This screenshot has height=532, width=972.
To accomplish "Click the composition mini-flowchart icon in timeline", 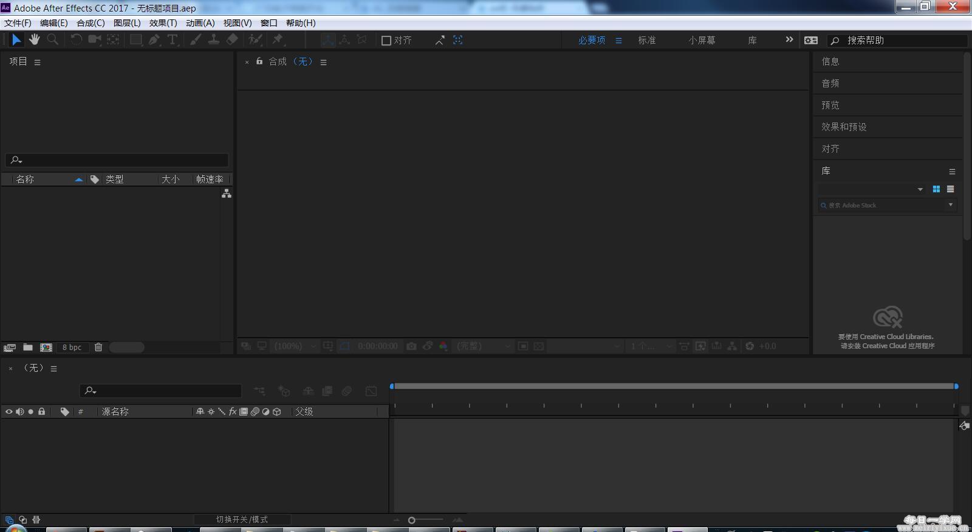I will pos(259,391).
